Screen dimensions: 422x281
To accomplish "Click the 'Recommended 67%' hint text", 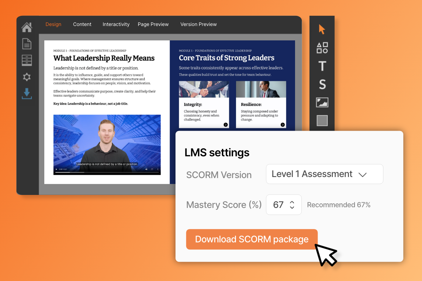I will [339, 205].
